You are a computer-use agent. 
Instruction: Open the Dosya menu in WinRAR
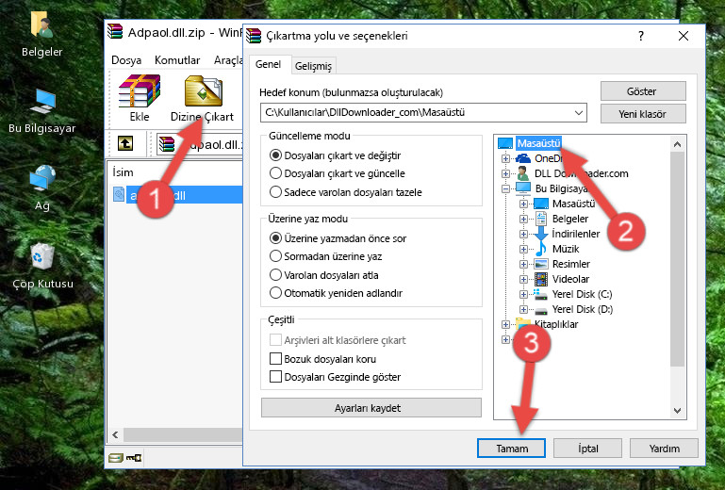coord(126,60)
